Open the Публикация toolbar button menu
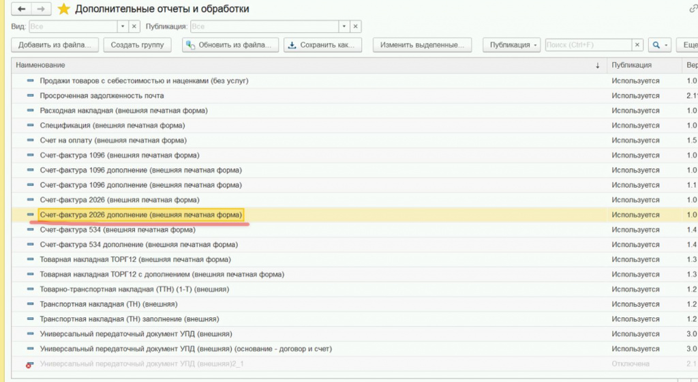698x382 pixels. [511, 45]
